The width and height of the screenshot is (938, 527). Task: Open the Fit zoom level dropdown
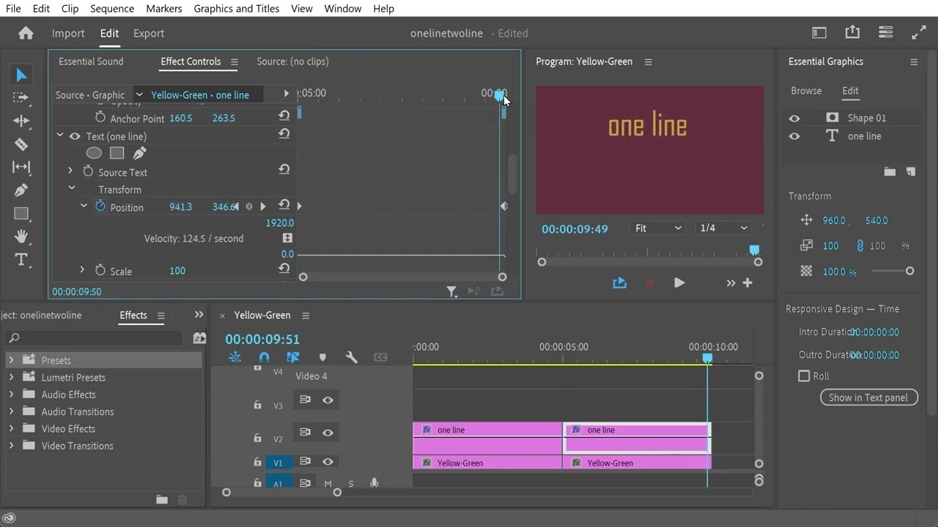(x=657, y=228)
